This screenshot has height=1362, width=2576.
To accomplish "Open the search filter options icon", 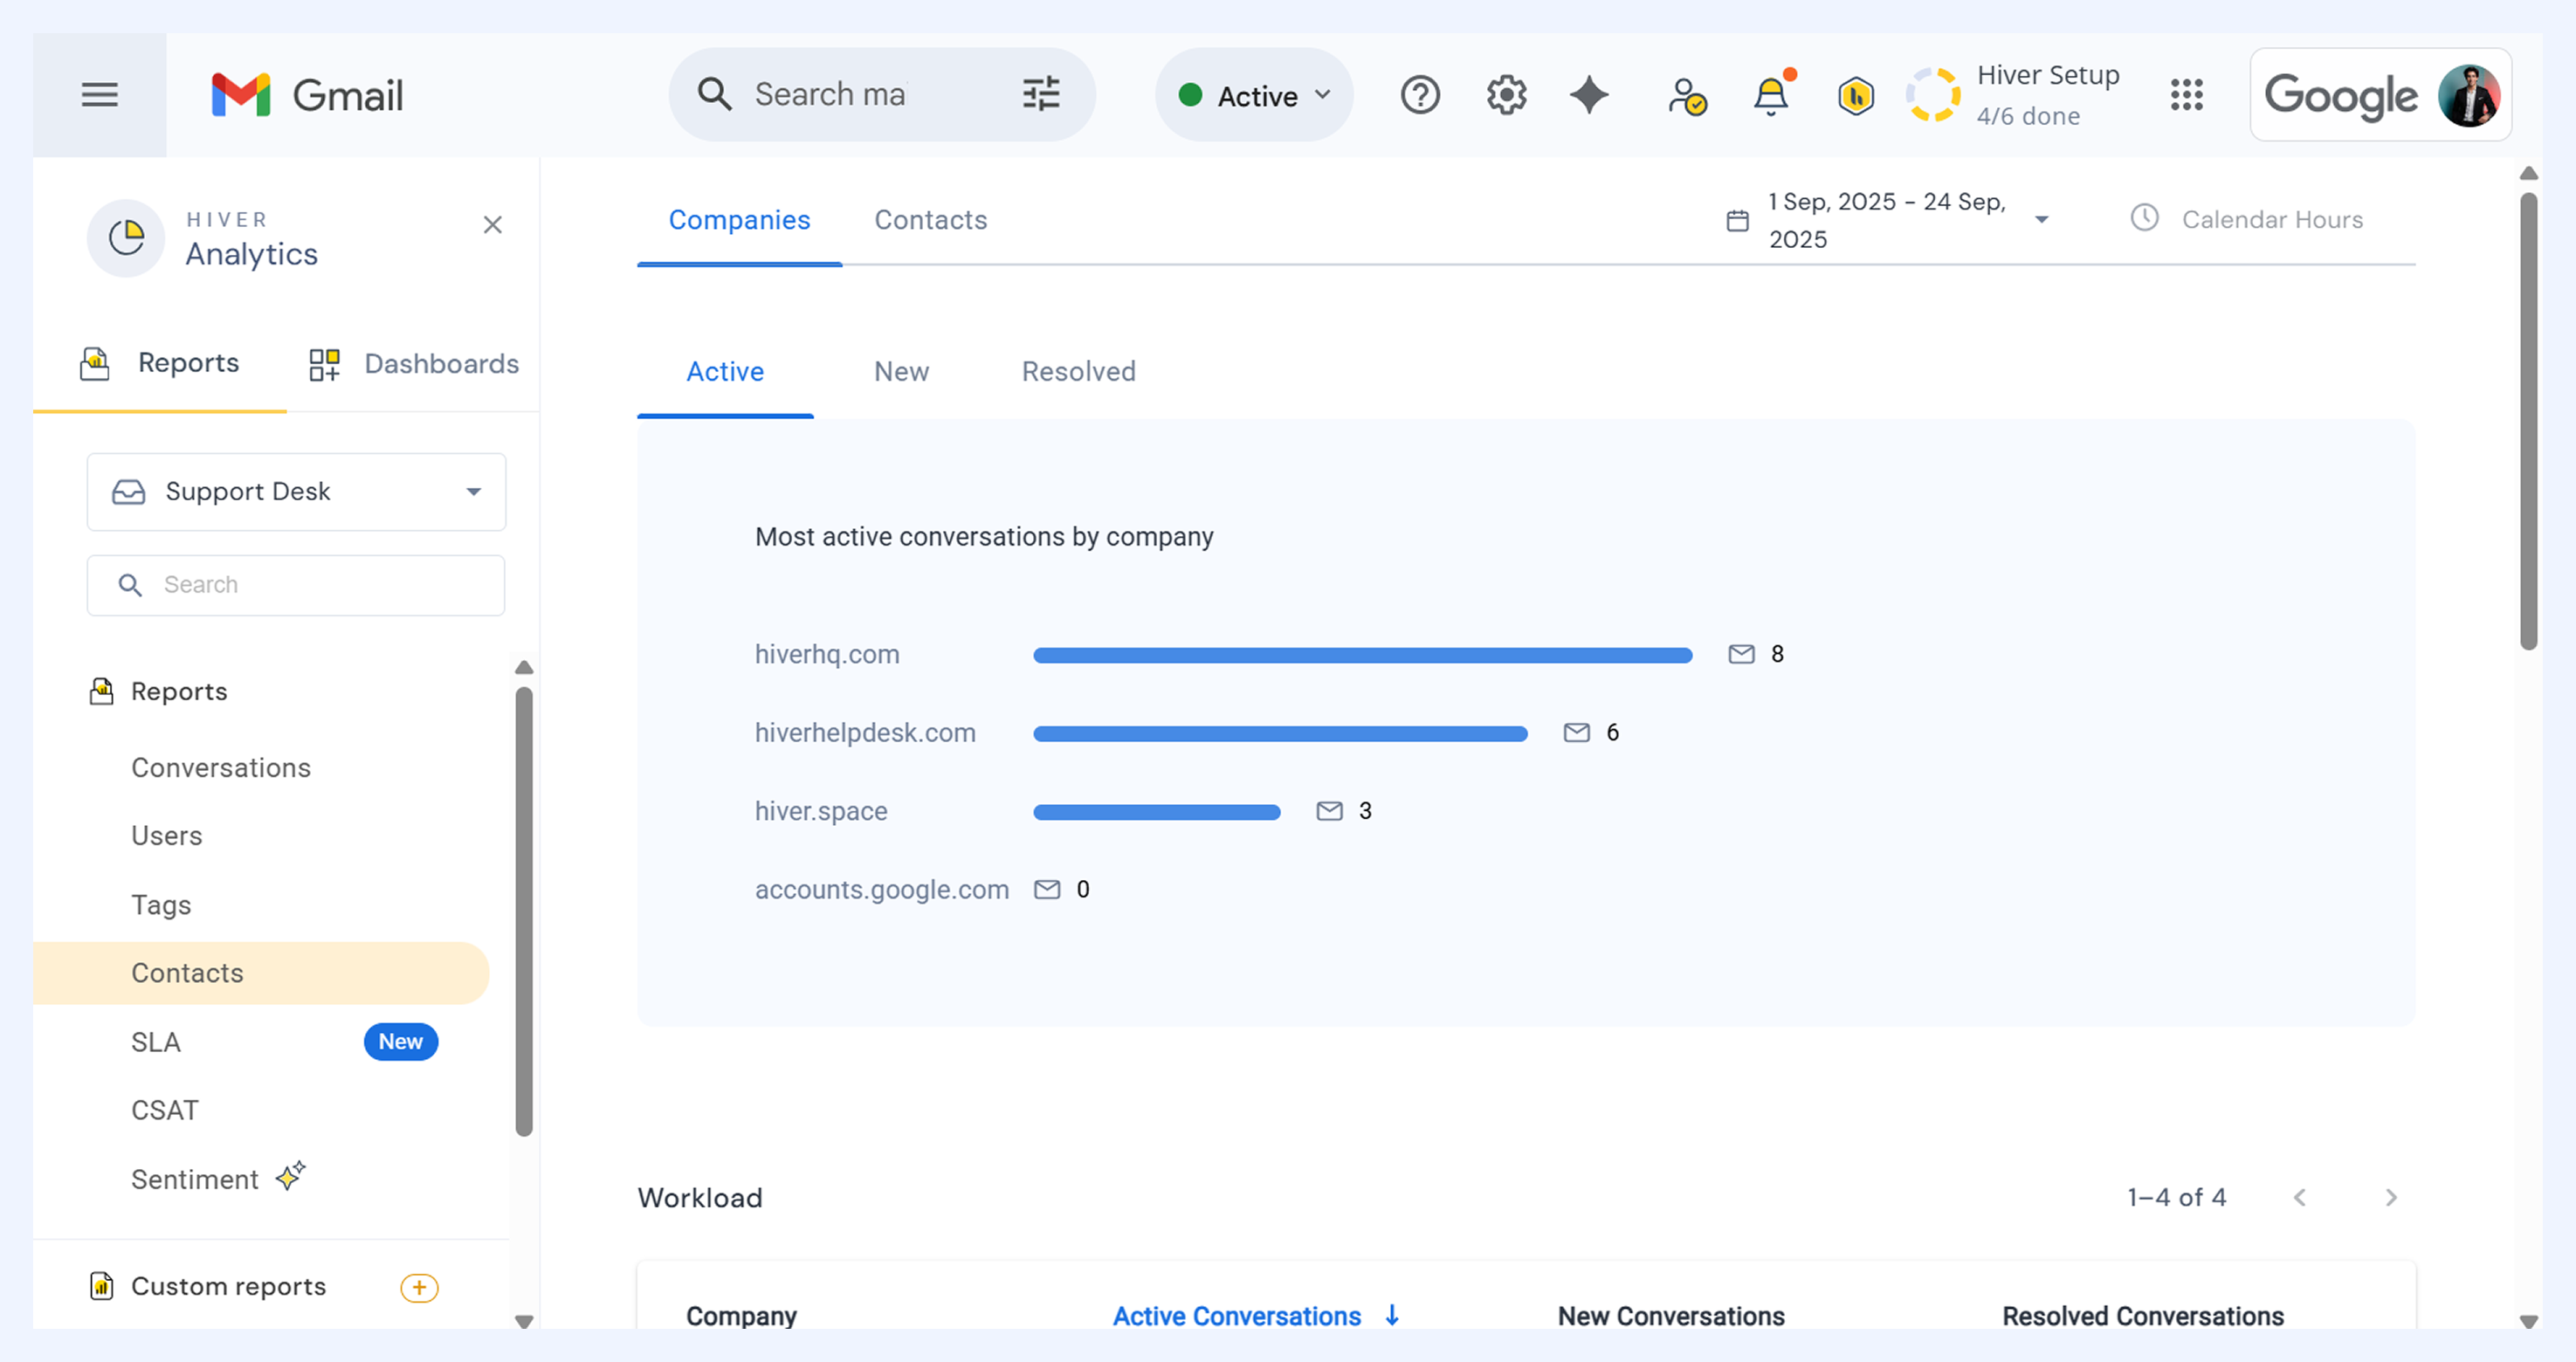I will [x=1041, y=94].
